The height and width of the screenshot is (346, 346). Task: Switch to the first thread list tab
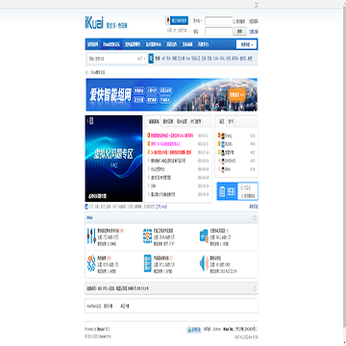click(154, 121)
